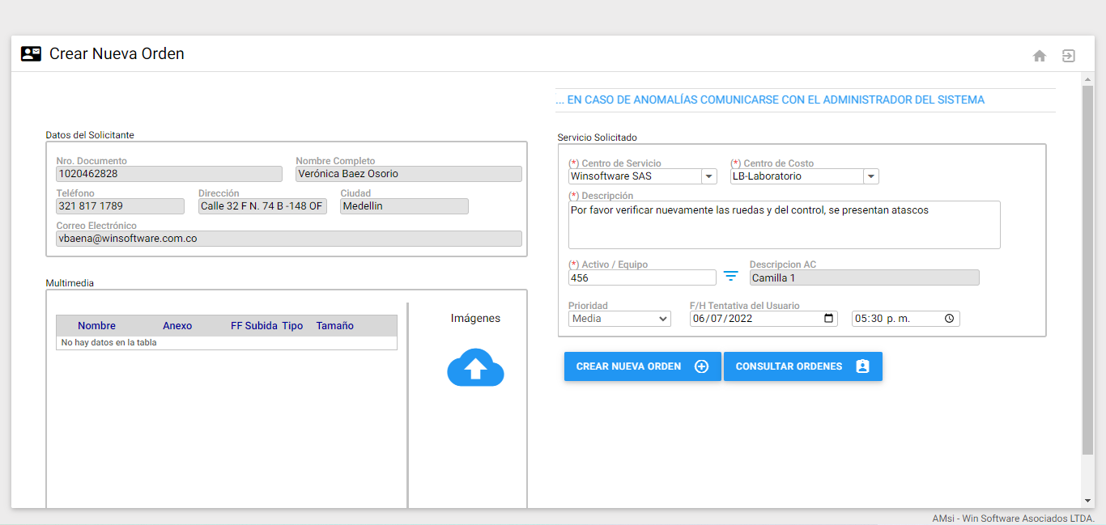
Task: Open clock picker in time field
Action: (949, 319)
